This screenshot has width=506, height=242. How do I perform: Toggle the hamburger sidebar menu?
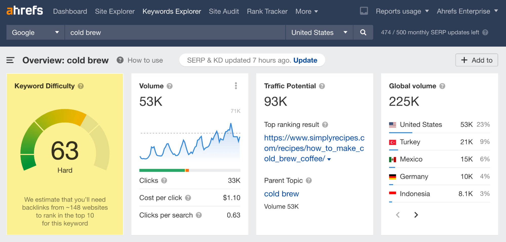tap(10, 60)
